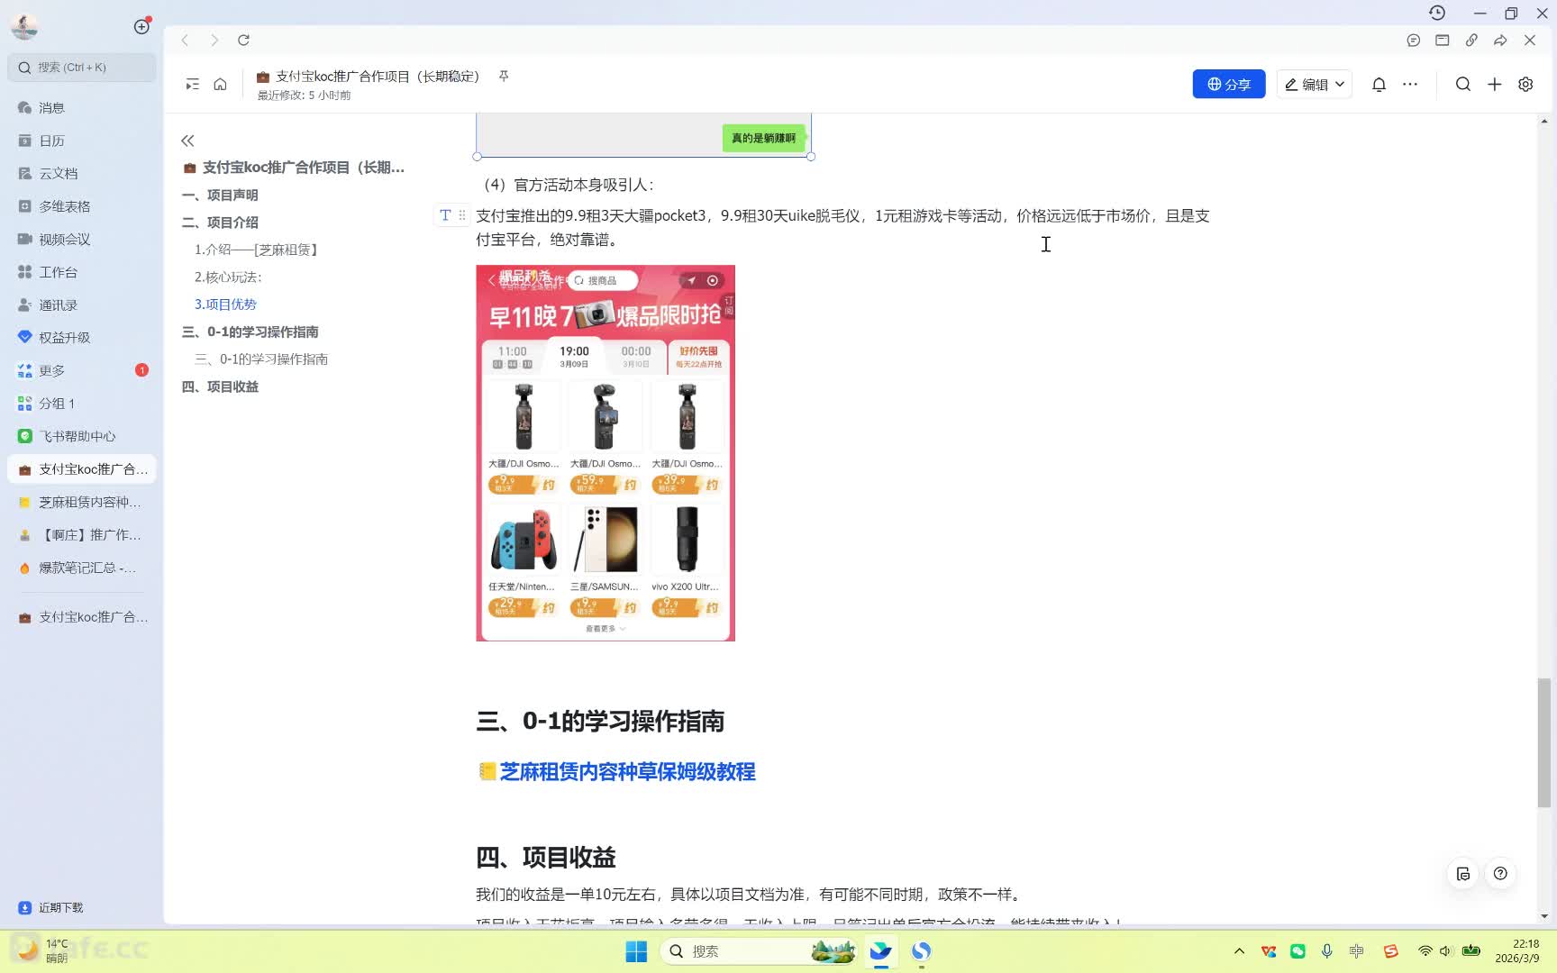Click the user profile avatar
The width and height of the screenshot is (1557, 973).
pyautogui.click(x=24, y=26)
